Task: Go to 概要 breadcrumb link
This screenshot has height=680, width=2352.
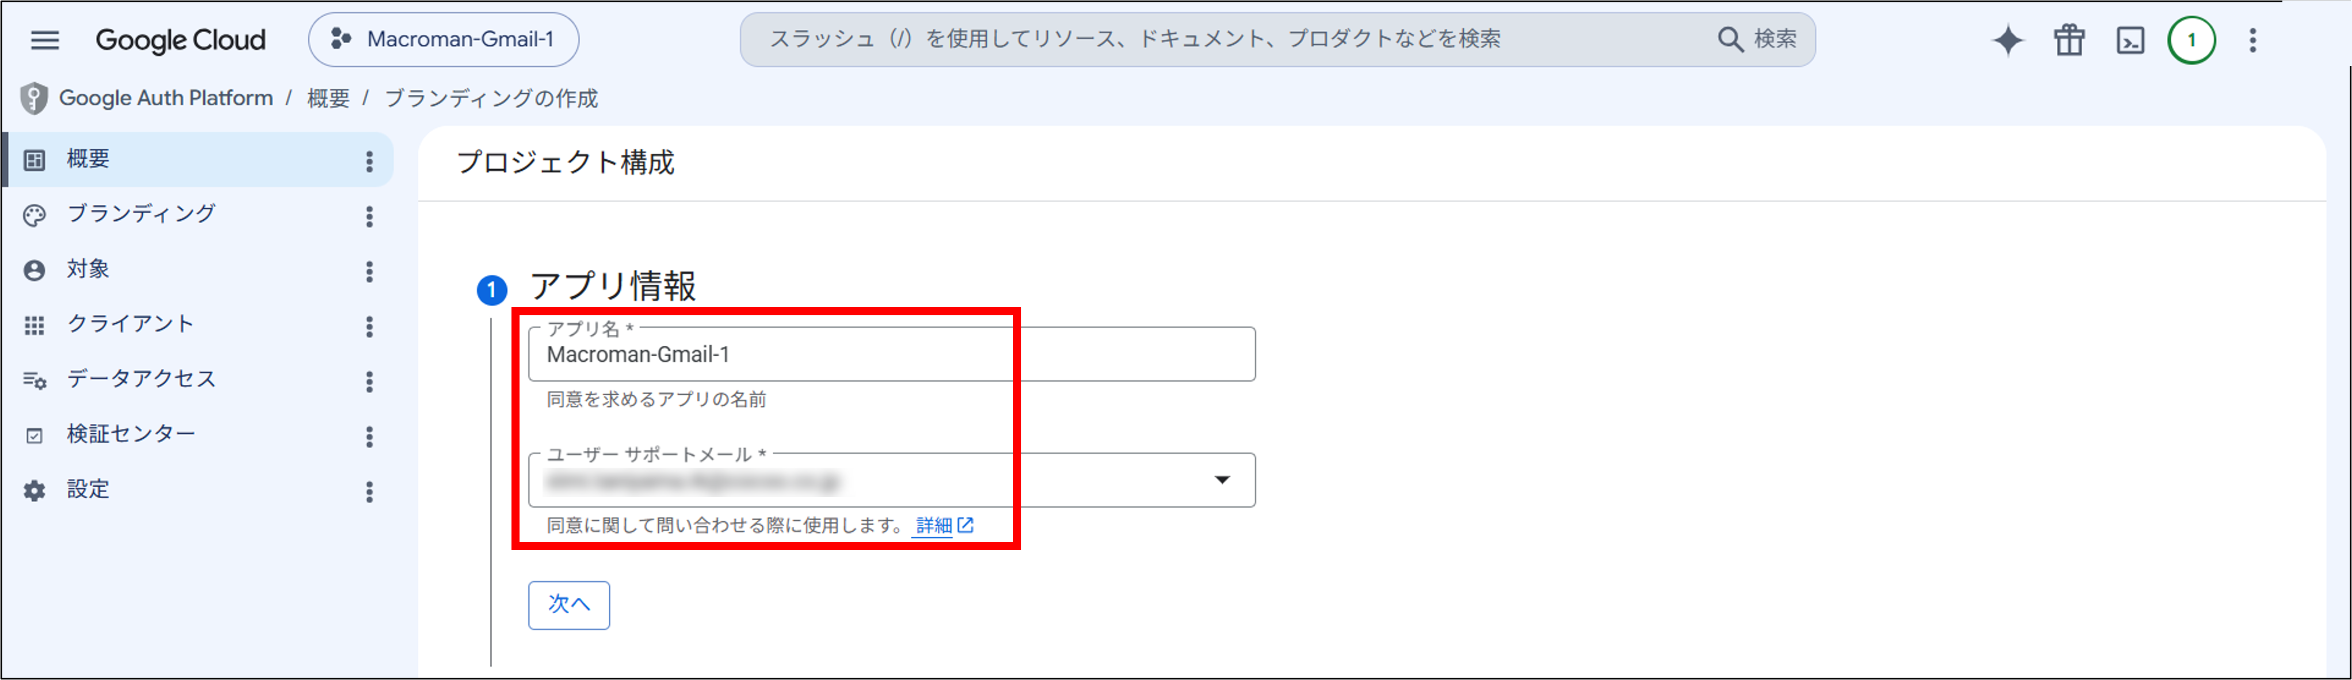Action: (x=328, y=98)
